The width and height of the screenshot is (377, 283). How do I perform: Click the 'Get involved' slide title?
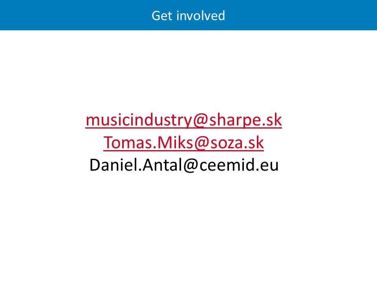188,16
